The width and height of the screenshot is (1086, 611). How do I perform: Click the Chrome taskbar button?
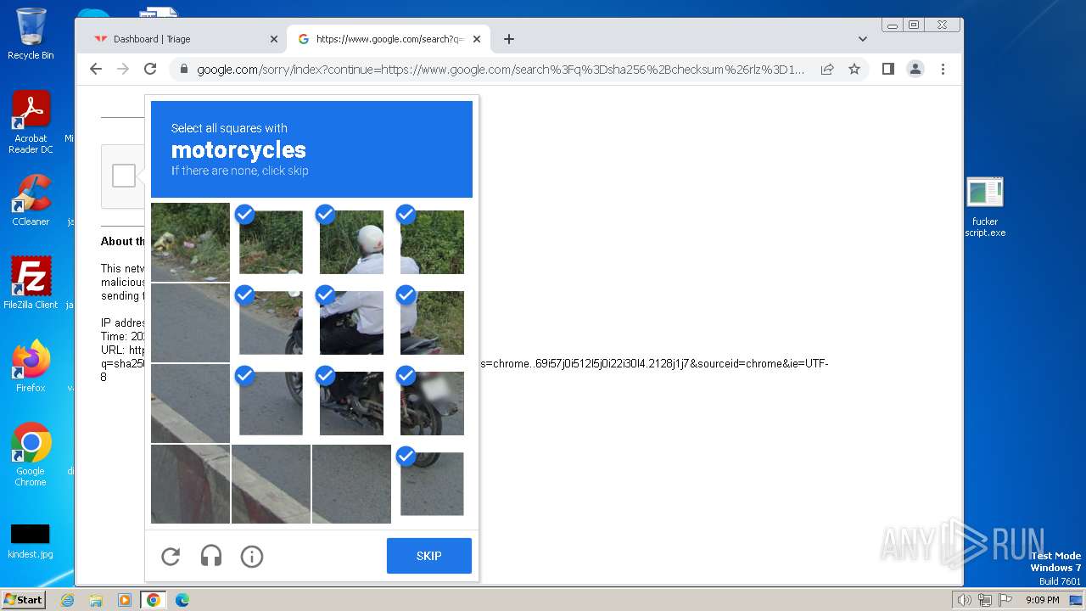point(154,600)
